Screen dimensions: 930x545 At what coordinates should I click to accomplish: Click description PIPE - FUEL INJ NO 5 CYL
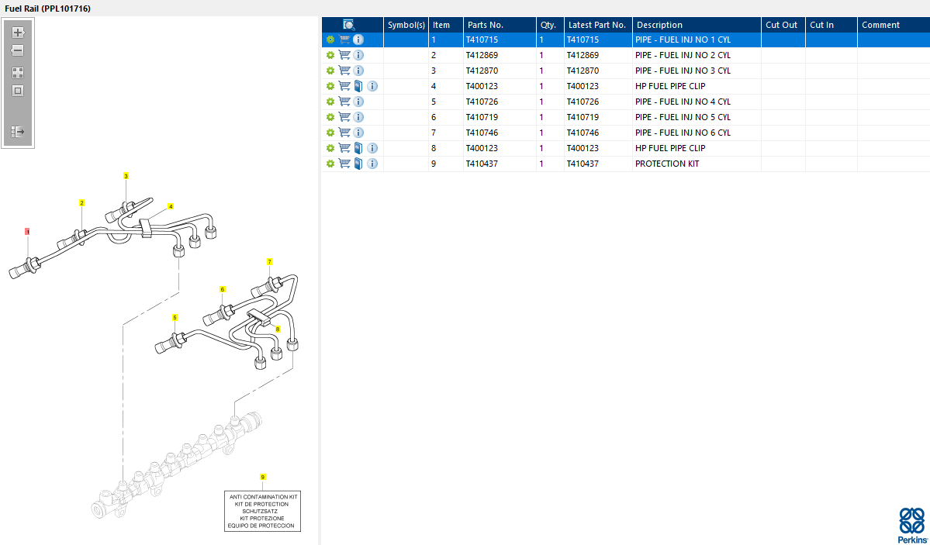click(x=683, y=117)
